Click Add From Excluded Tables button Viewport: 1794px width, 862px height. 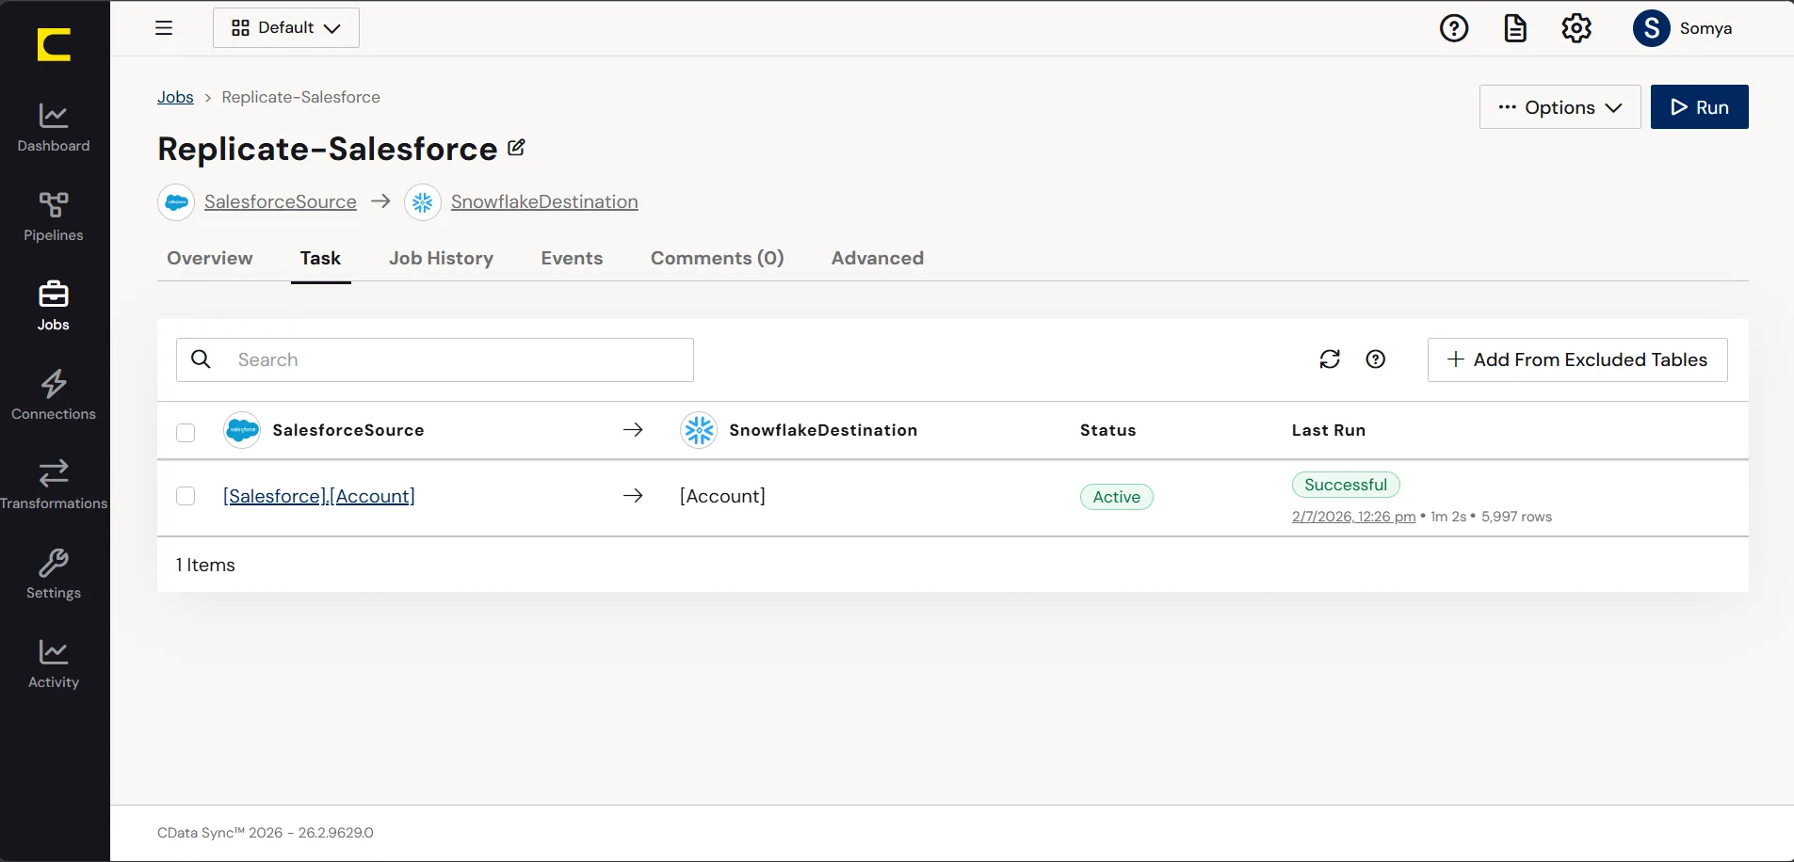click(1577, 359)
